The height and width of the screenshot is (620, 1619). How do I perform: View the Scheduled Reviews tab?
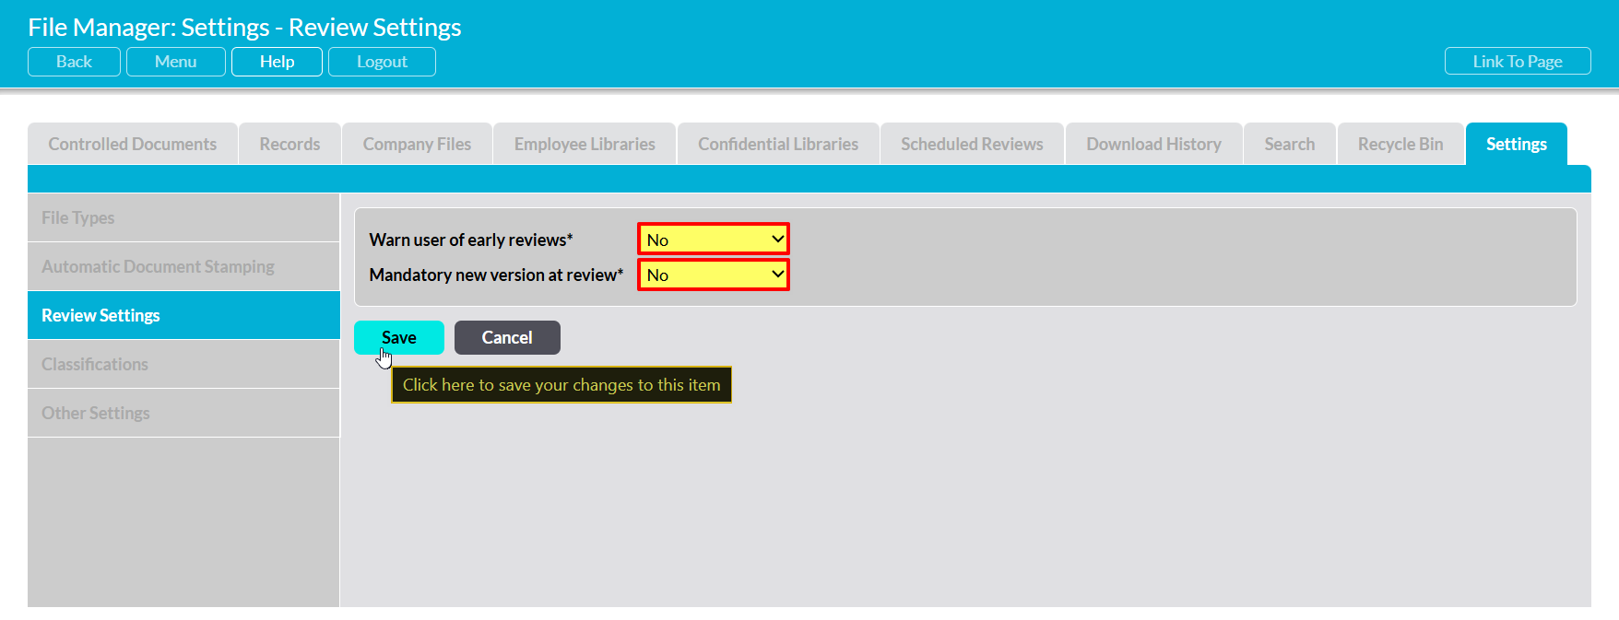click(972, 144)
